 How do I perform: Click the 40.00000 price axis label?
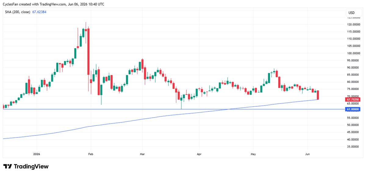point(353,139)
